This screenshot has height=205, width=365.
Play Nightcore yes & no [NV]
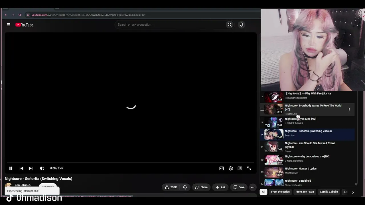(308, 122)
